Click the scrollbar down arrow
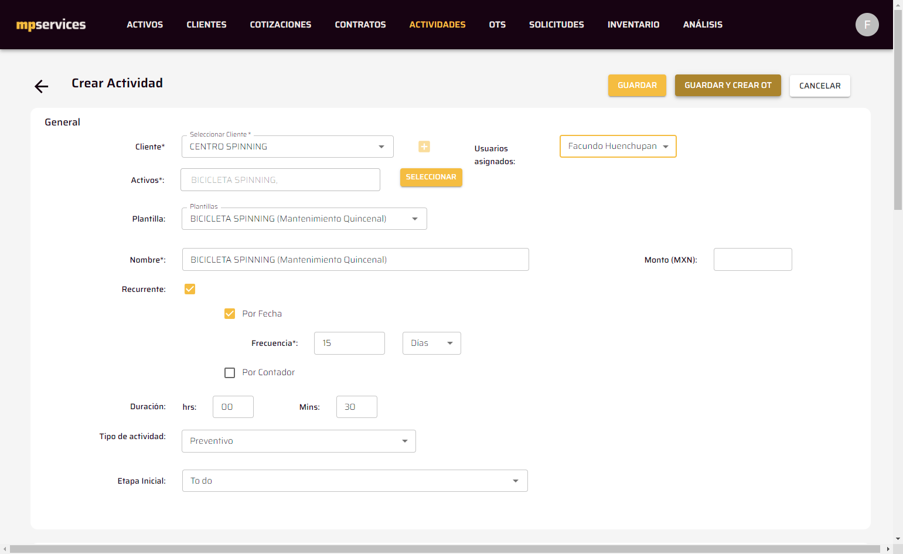903x554 pixels. coord(898,539)
